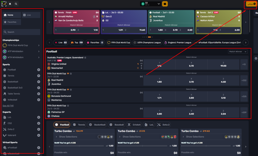Open the See All (14) sports link

(x=8, y=106)
